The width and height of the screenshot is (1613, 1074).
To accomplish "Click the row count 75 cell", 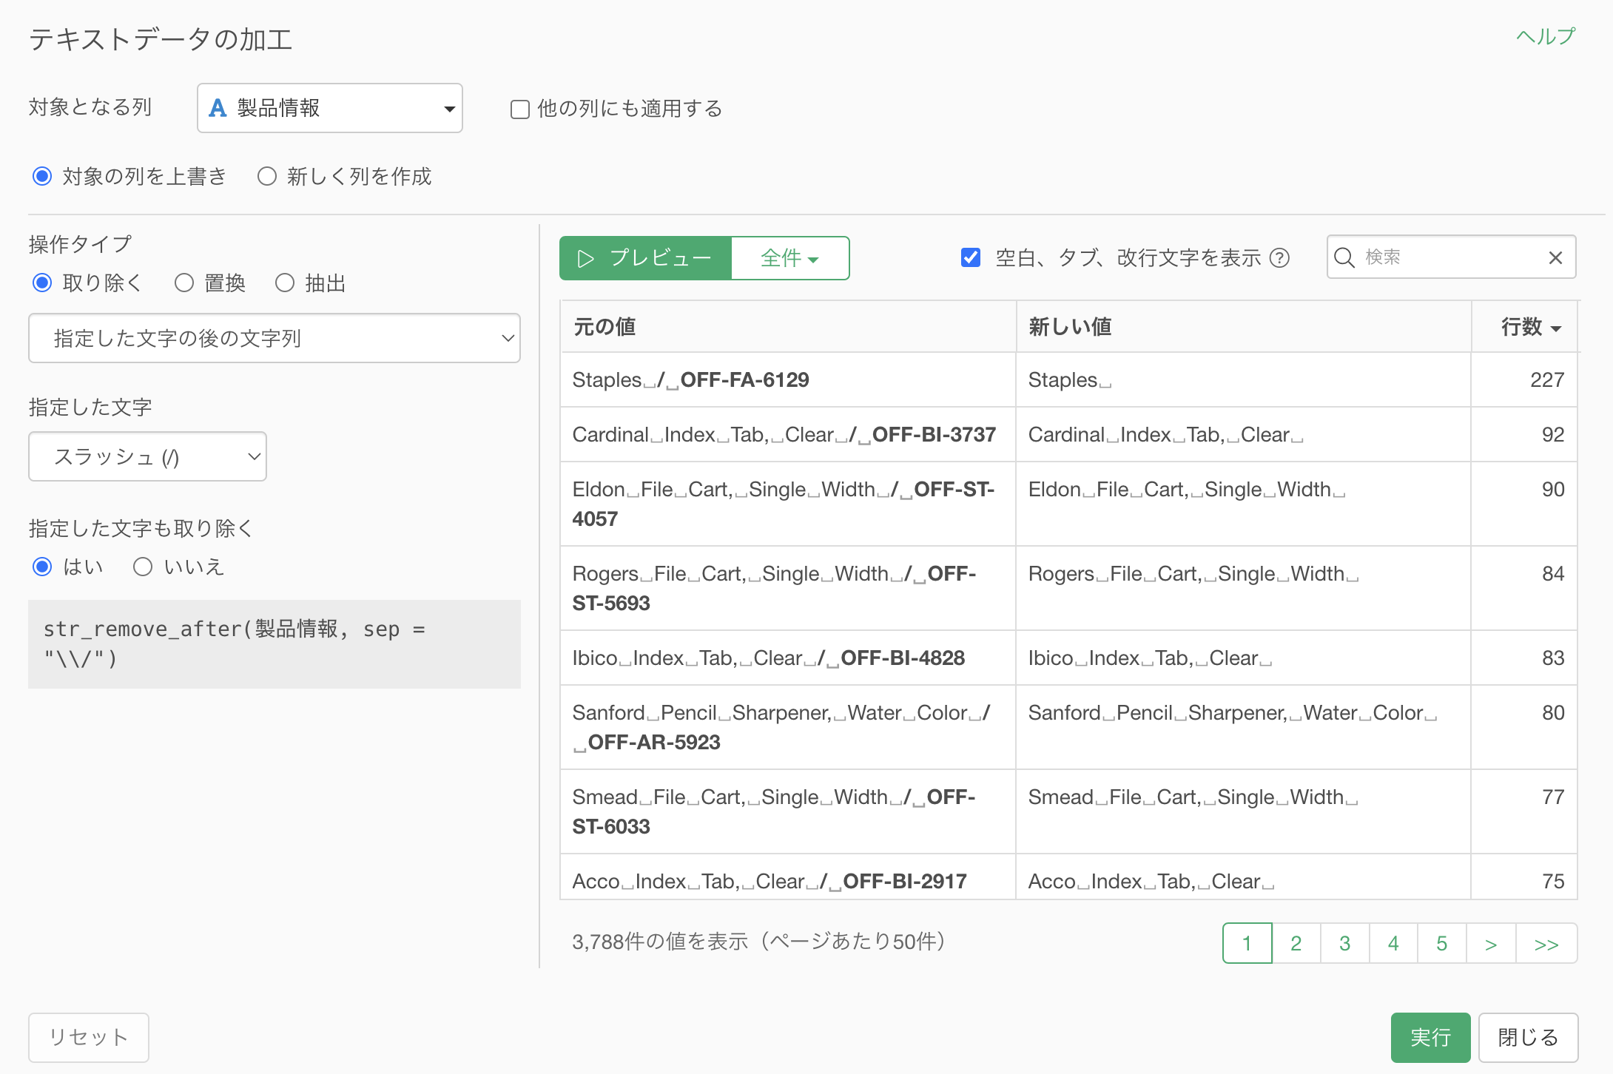I will (x=1524, y=878).
